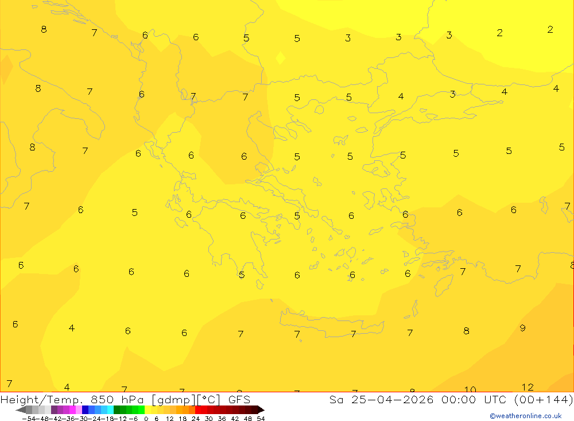Click the 30 label on the legend scale

point(209,419)
